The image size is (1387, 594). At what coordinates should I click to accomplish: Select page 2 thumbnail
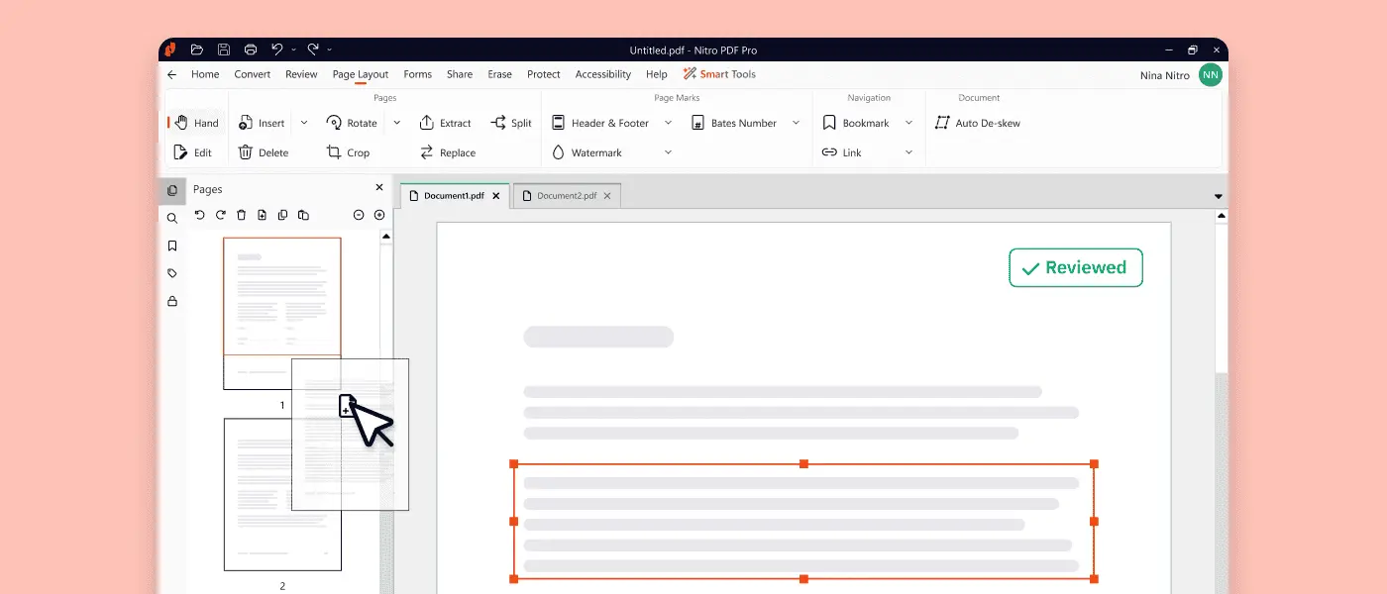[x=282, y=494]
